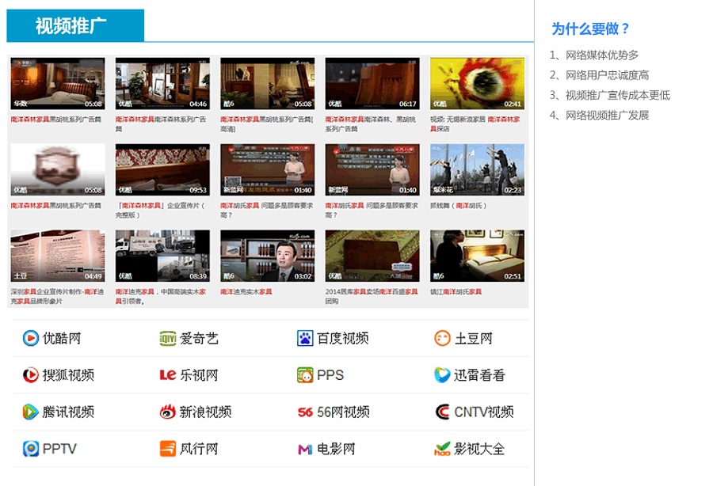Open the 南洋森林、黑胡桃系列广告篇 title link
This screenshot has width=713, height=486.
371,124
